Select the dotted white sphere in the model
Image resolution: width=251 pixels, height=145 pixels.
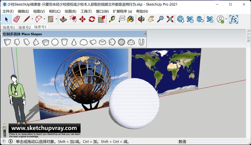point(134,103)
